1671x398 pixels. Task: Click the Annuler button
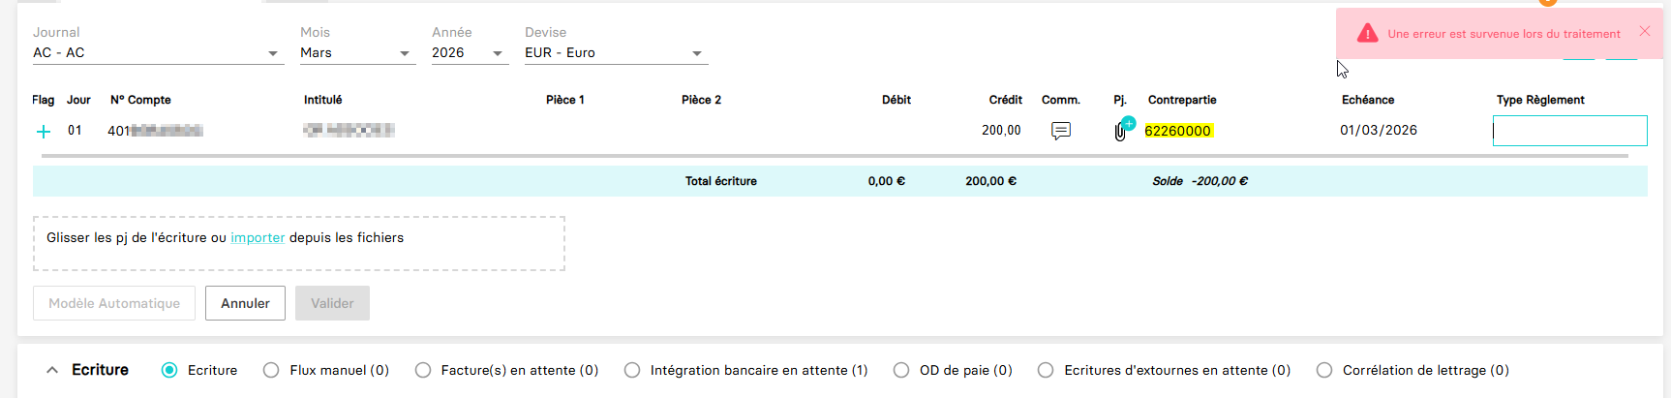click(245, 303)
